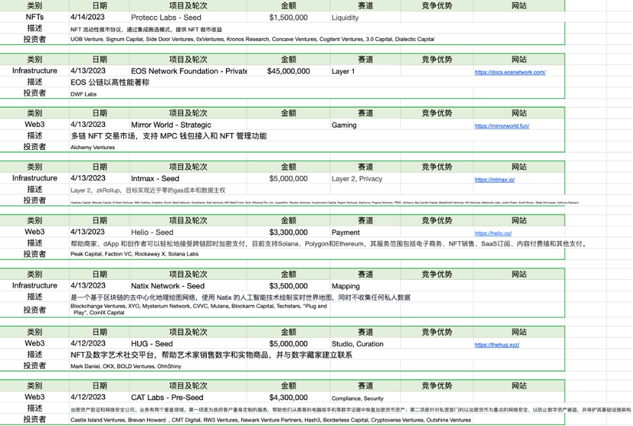Select the $1,500,000 amount cell
This screenshot has width=633, height=426.
click(x=288, y=17)
